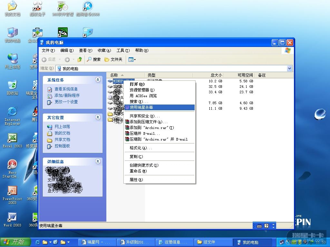Click 格式化 in the context menu
The width and height of the screenshot is (330, 247).
point(141,148)
